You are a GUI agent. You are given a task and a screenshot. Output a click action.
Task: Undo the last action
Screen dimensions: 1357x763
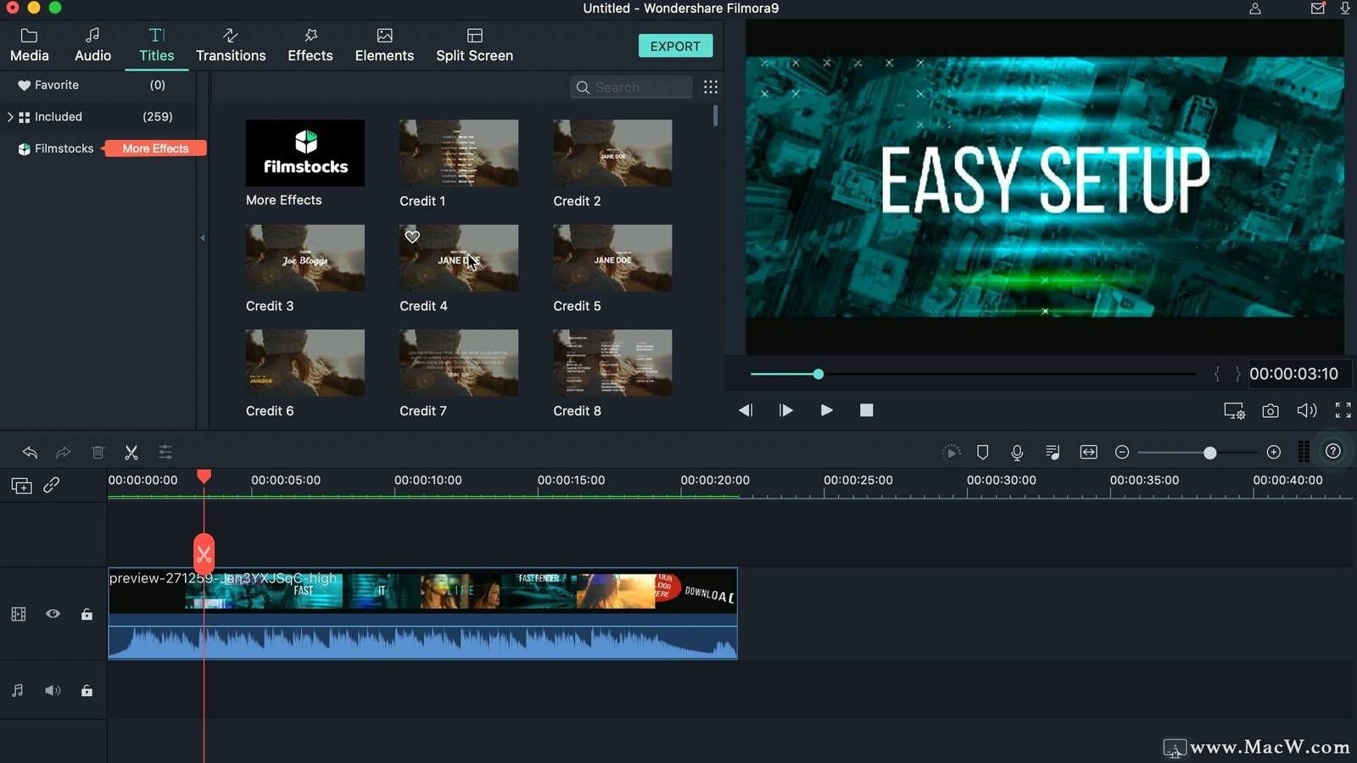30,452
